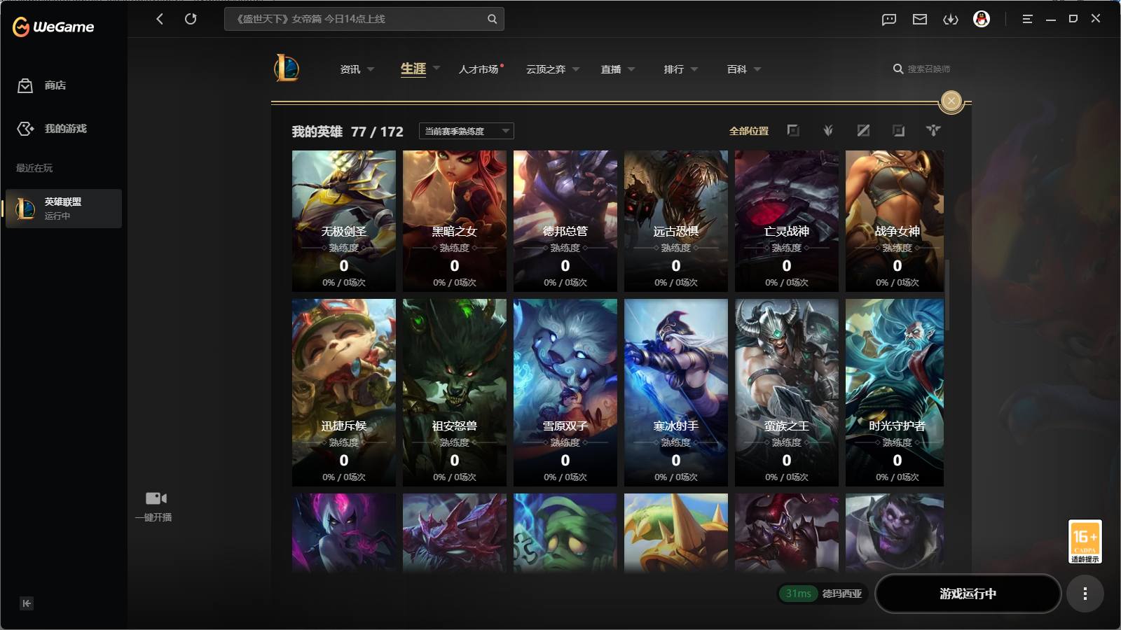Filter heroes by support position icon

click(933, 131)
